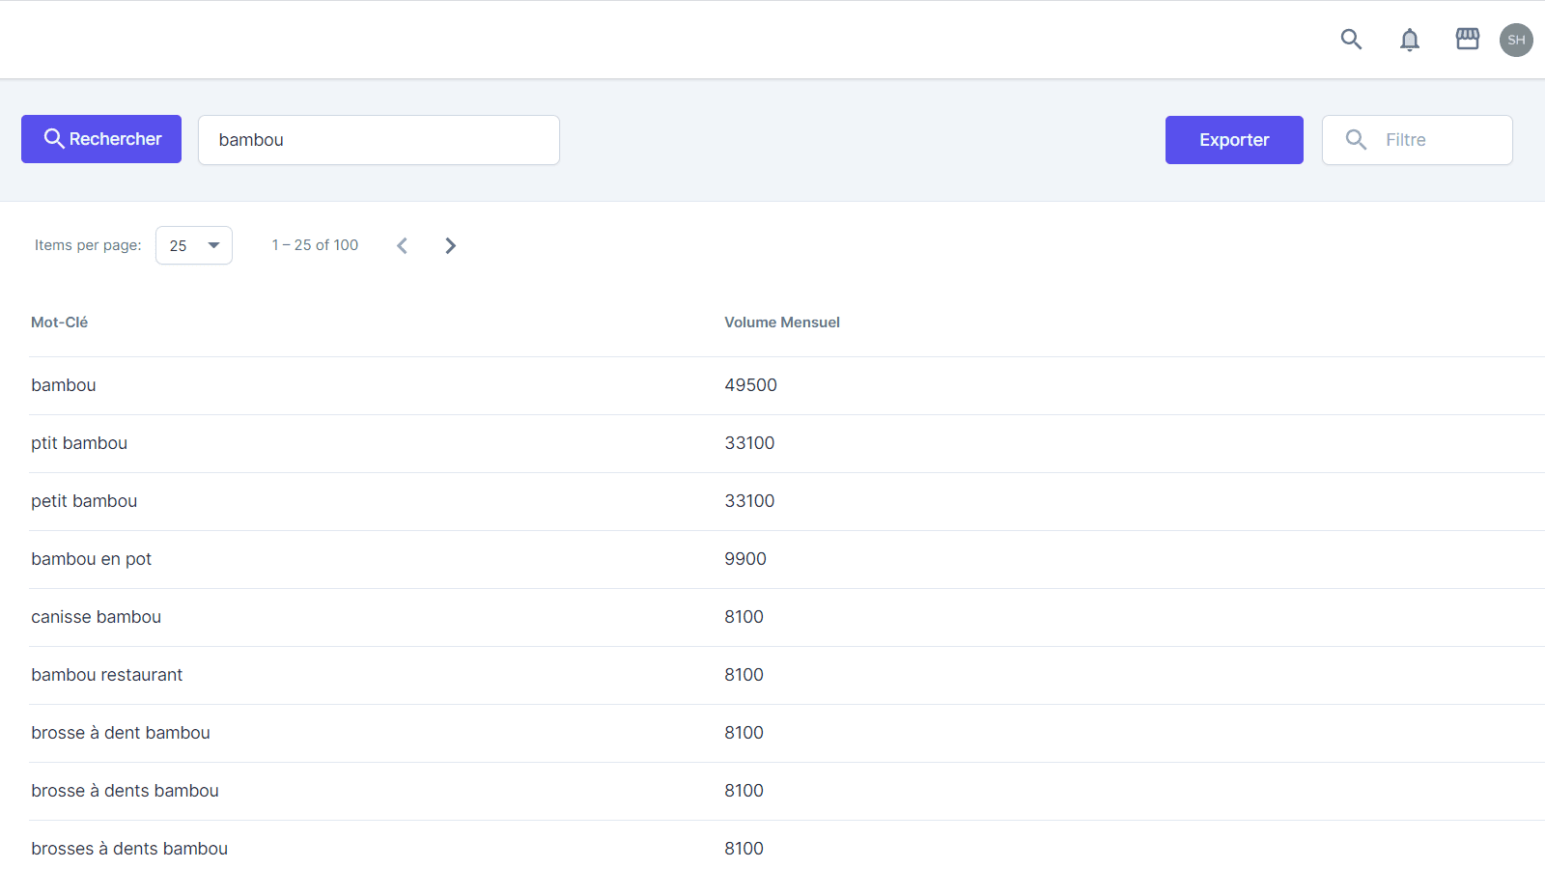Sort by the Volume Mensuel column header

point(781,322)
